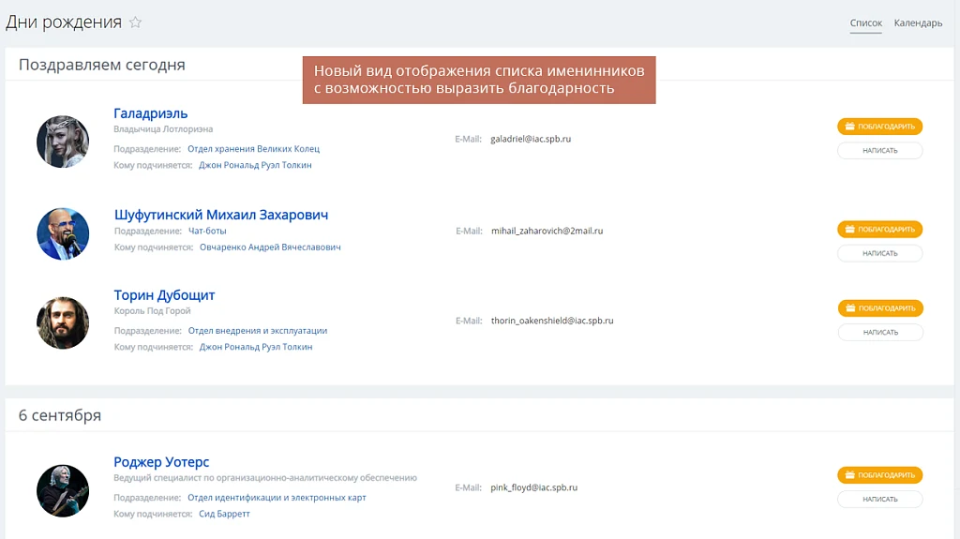The image size is (960, 539).
Task: Open the Сид Барретт manager link
Action: (x=224, y=514)
